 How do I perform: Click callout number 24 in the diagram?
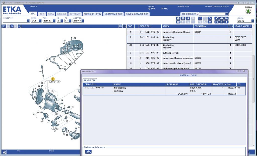(x=40, y=71)
